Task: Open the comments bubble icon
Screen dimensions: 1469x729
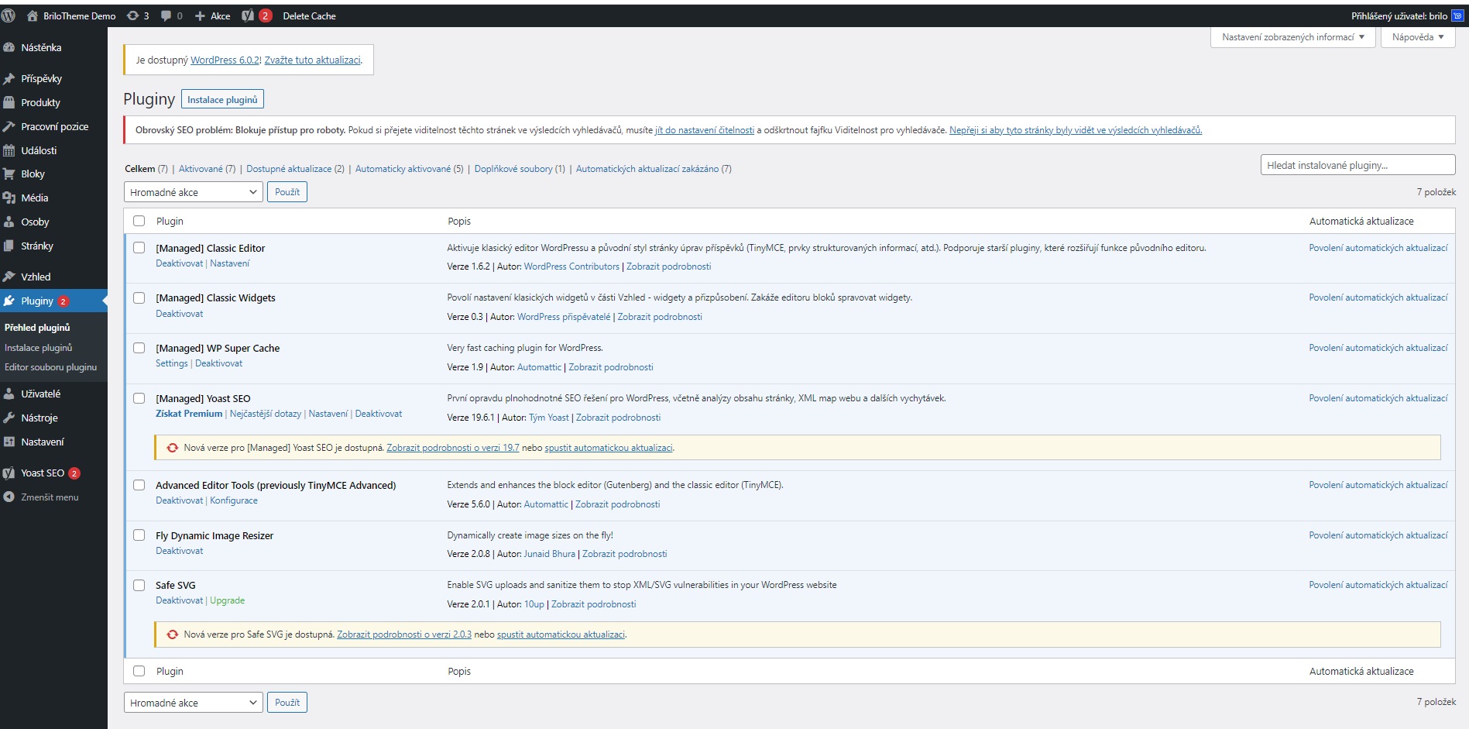Action: pos(166,15)
